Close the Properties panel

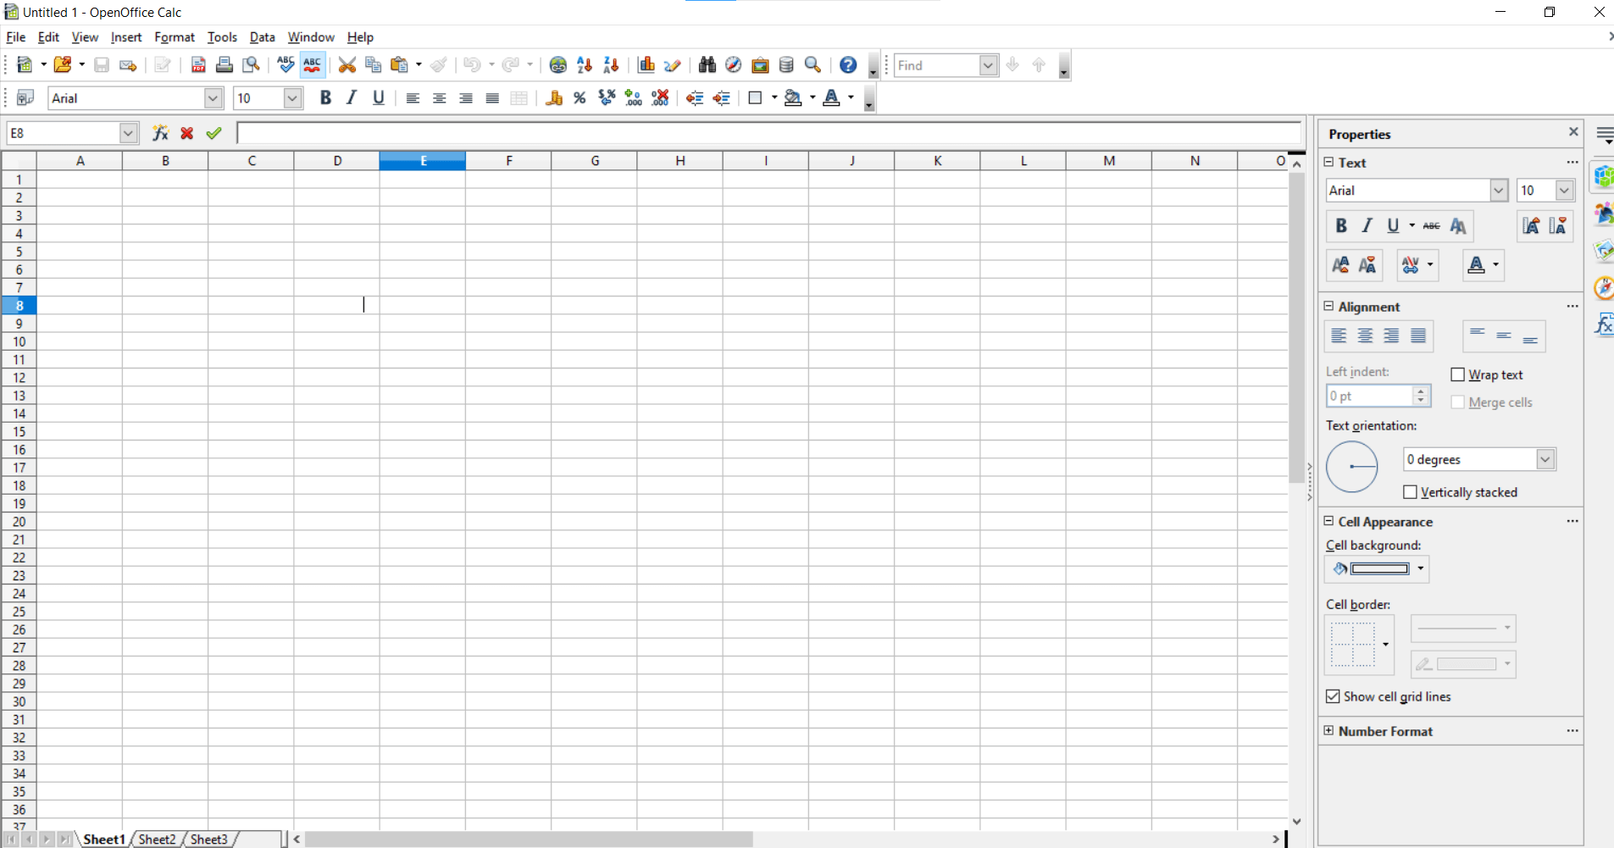1573,132
